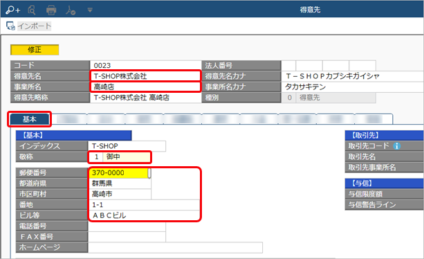Click the 取引先コード label
The width and height of the screenshot is (424, 259).
pyautogui.click(x=369, y=146)
